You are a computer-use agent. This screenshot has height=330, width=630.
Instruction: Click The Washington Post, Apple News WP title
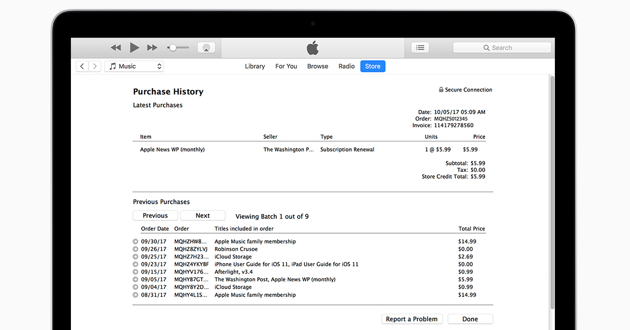pyautogui.click(x=275, y=280)
